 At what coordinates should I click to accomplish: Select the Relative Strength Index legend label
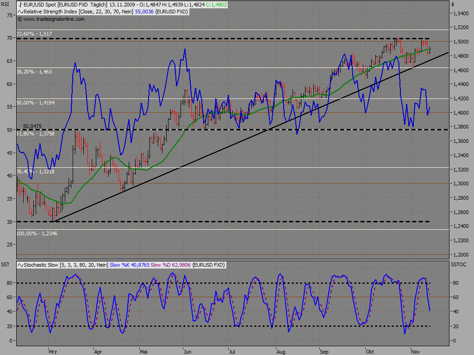(78, 12)
